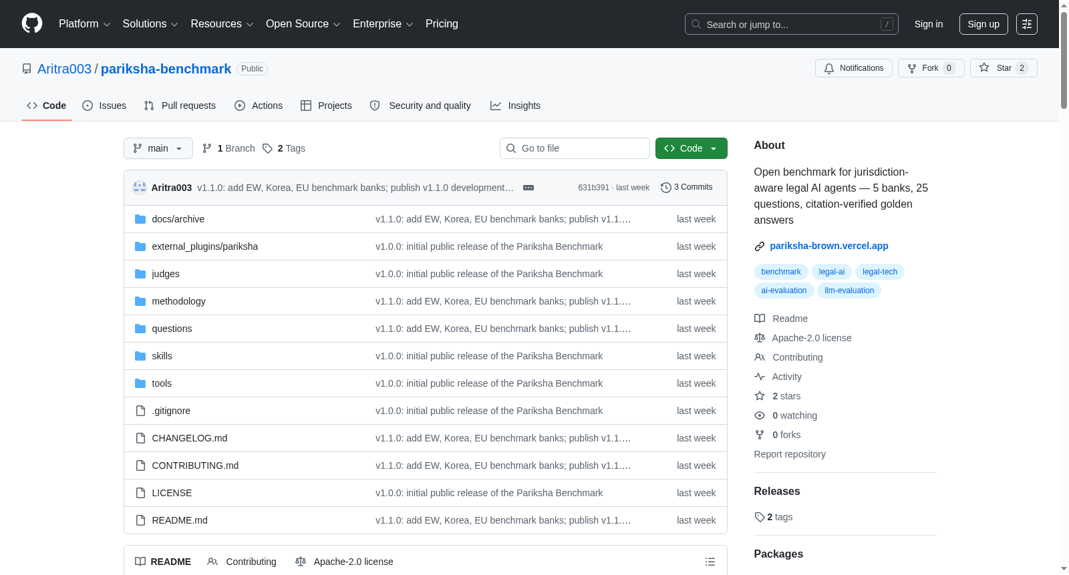The width and height of the screenshot is (1069, 575).
Task: Switch to the Issues tab
Action: (x=104, y=106)
